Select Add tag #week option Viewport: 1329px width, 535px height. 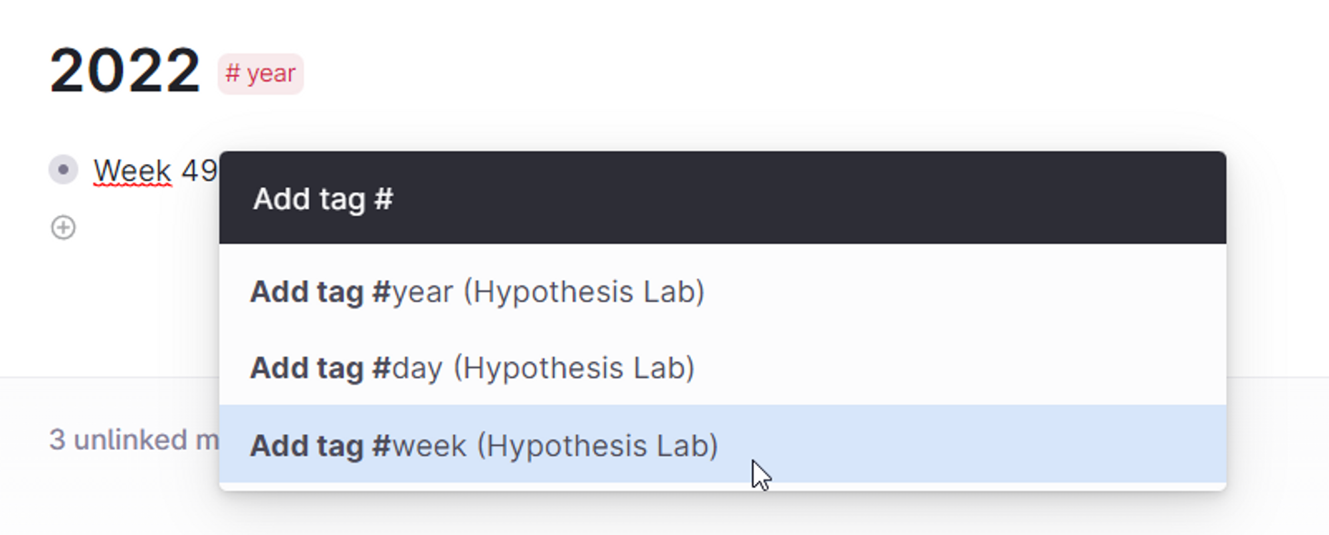[722, 444]
